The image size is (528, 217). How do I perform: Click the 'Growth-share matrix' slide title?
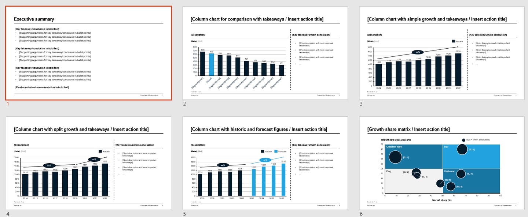[408, 130]
